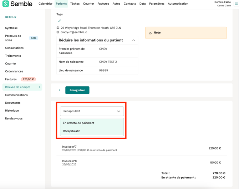
Task: Click the home address icon
Action: tap(58, 28)
